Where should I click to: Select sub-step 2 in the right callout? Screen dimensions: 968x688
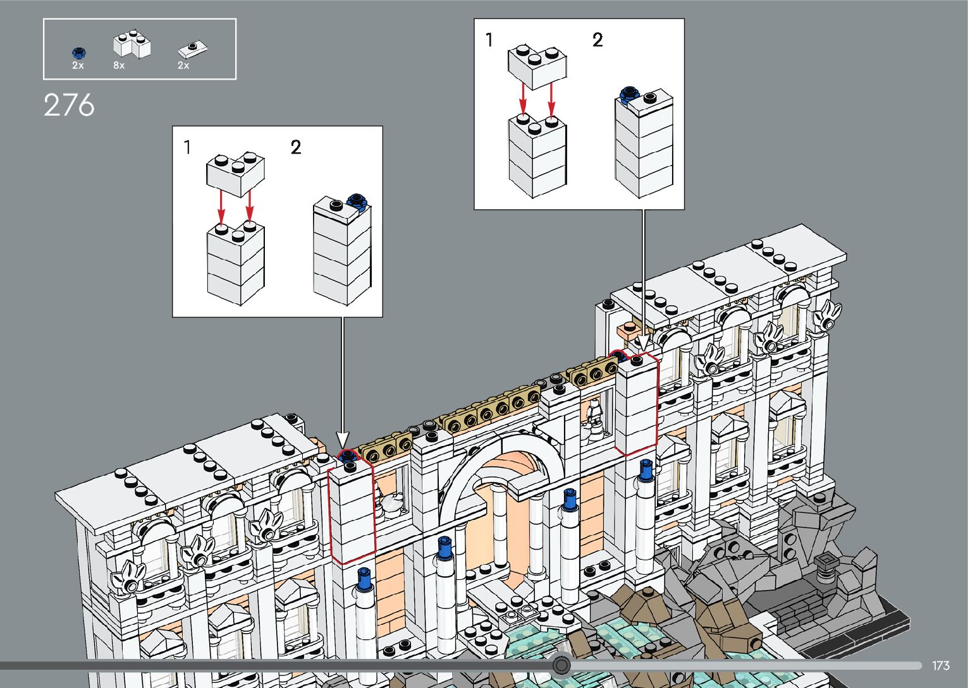[597, 40]
